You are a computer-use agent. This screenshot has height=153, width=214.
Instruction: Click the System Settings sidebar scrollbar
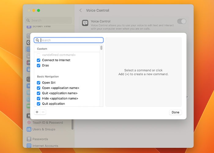pos(72,124)
